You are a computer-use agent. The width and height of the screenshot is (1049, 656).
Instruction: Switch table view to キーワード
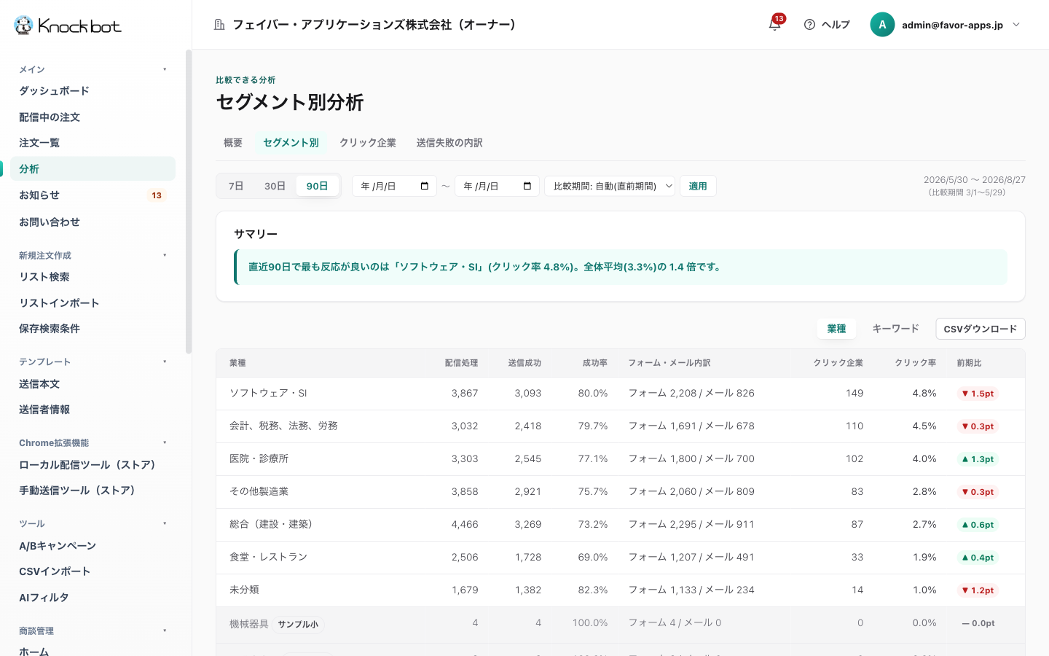coord(895,329)
